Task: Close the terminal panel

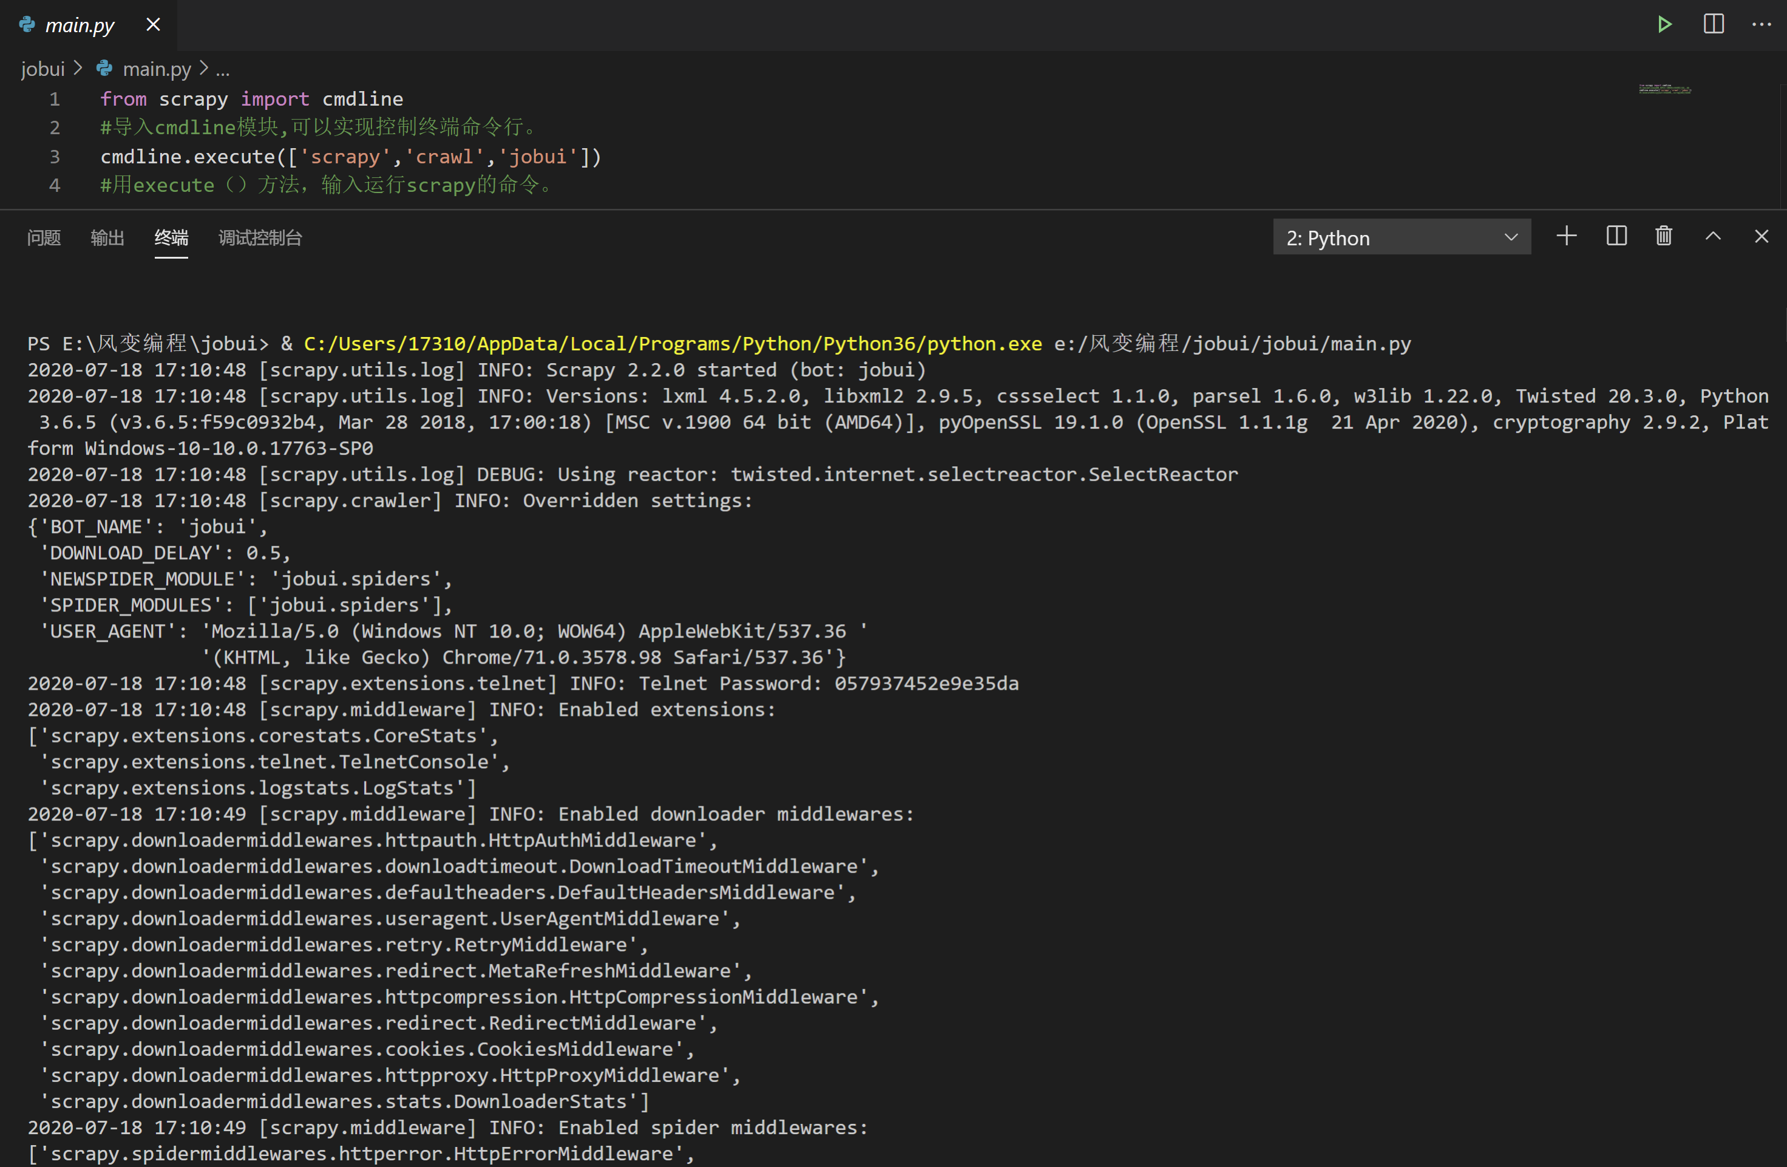Action: tap(1762, 237)
